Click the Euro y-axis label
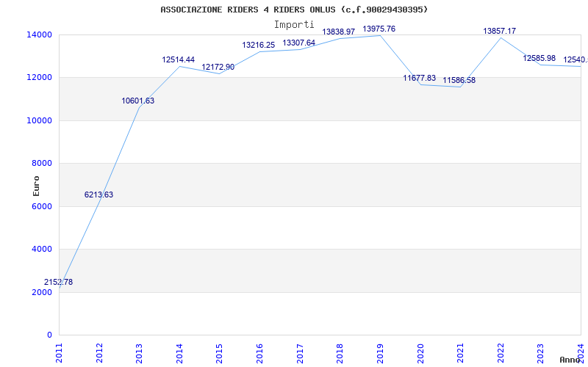The width and height of the screenshot is (588, 367). [36, 186]
